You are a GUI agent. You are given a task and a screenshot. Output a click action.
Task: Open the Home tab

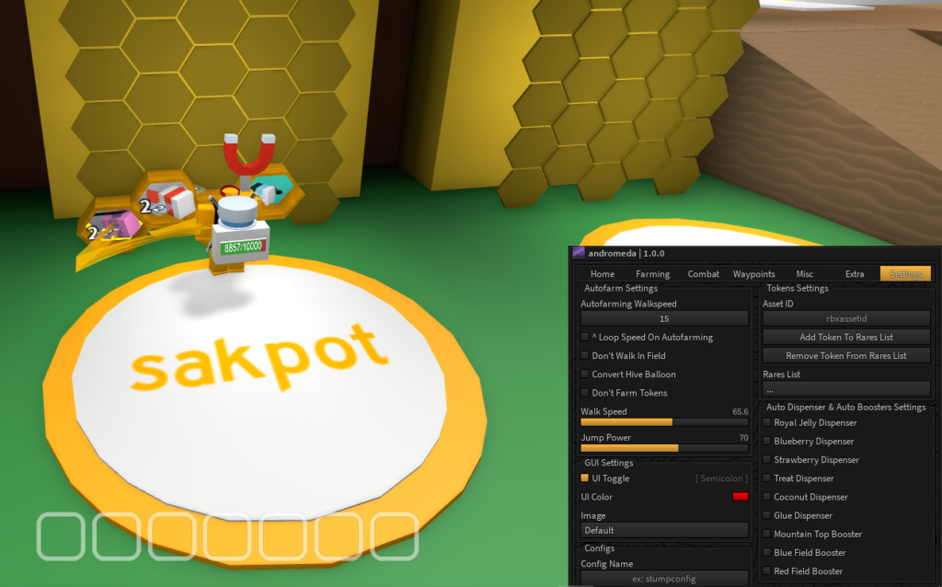coord(602,274)
